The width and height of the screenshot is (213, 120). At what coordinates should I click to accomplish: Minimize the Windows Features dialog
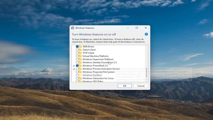128,28
